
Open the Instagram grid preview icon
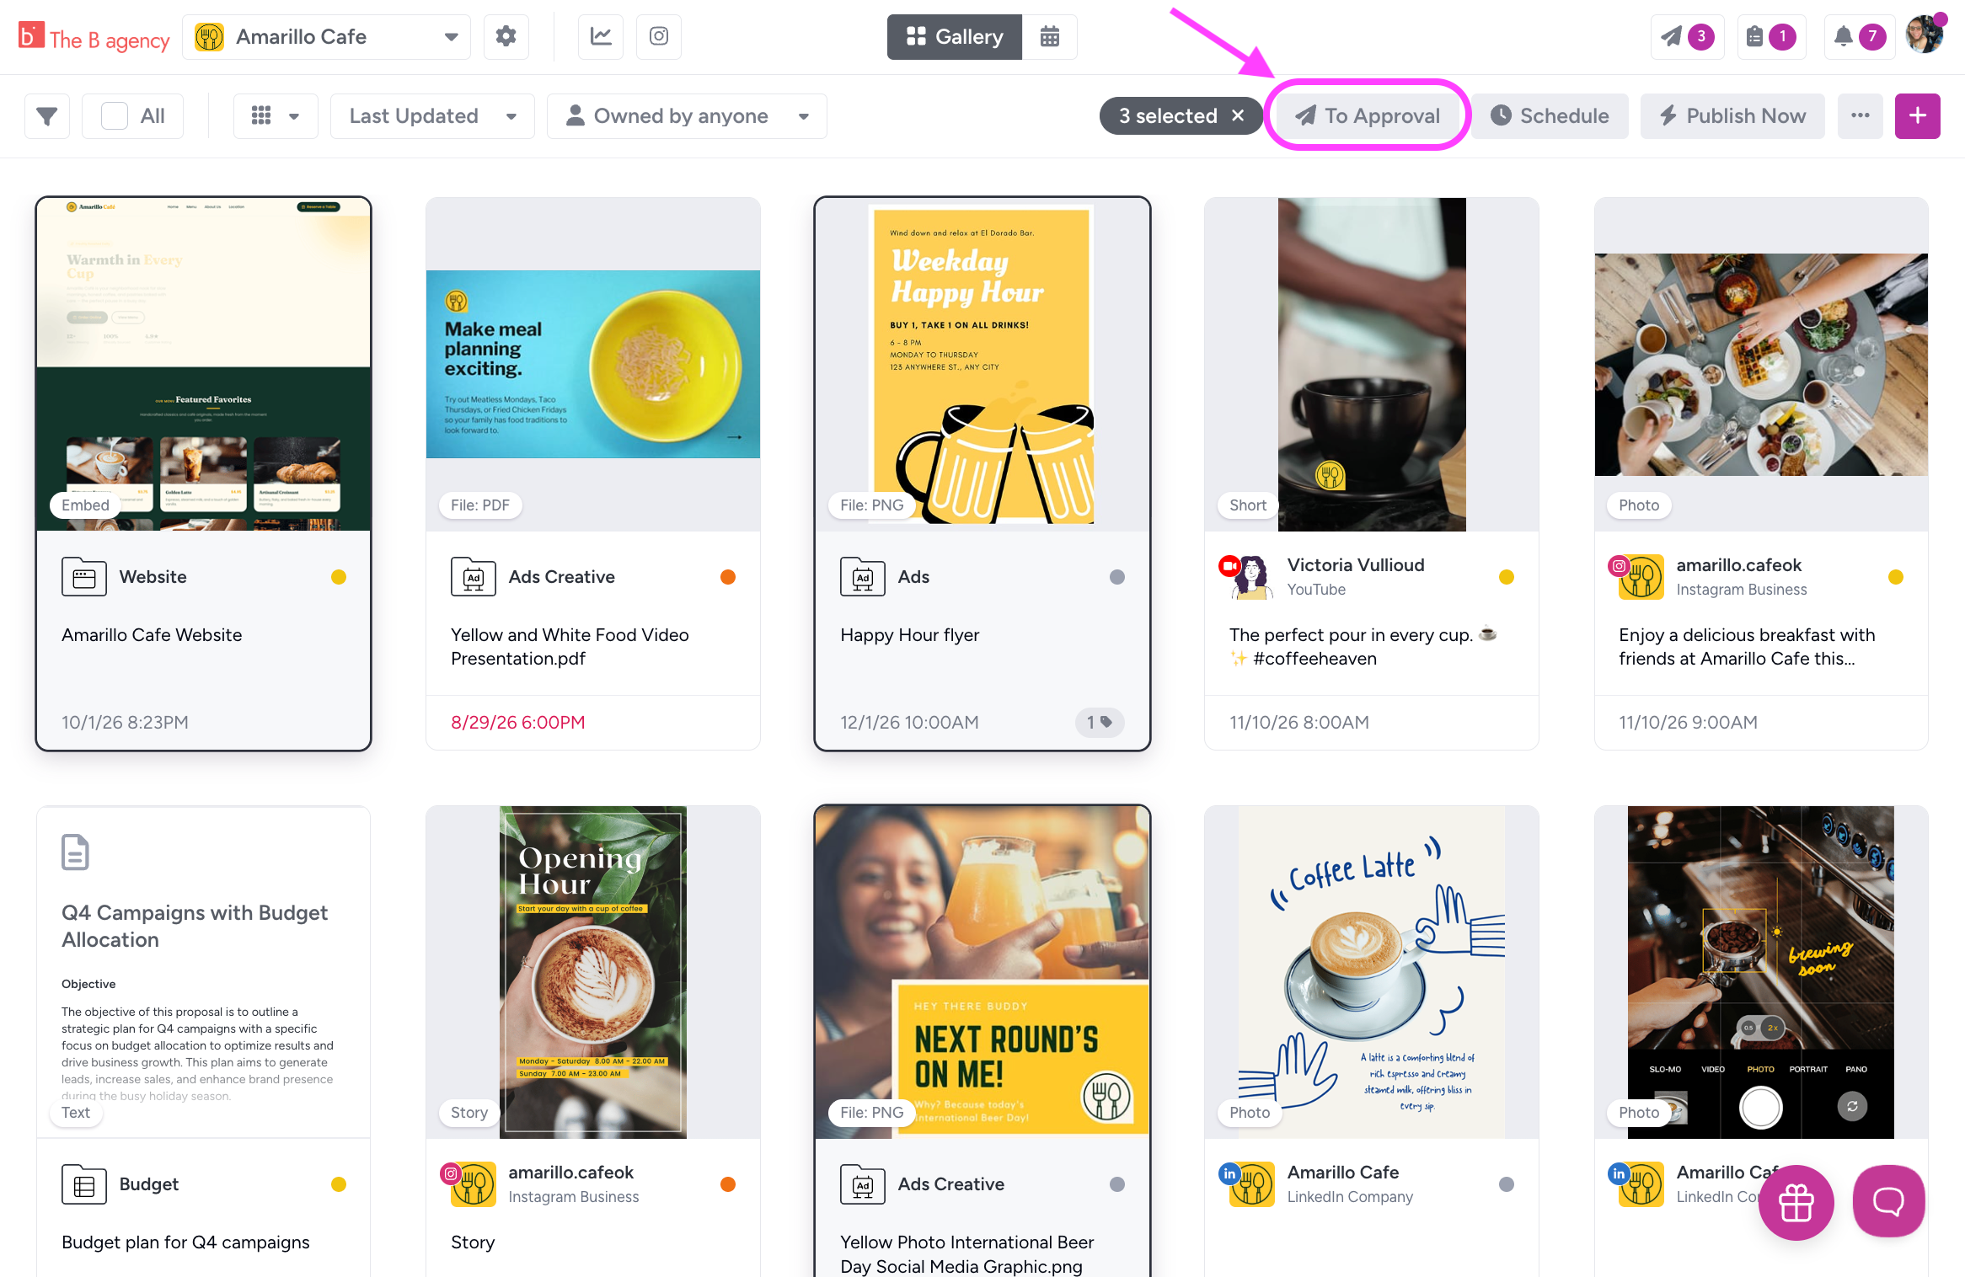click(659, 36)
